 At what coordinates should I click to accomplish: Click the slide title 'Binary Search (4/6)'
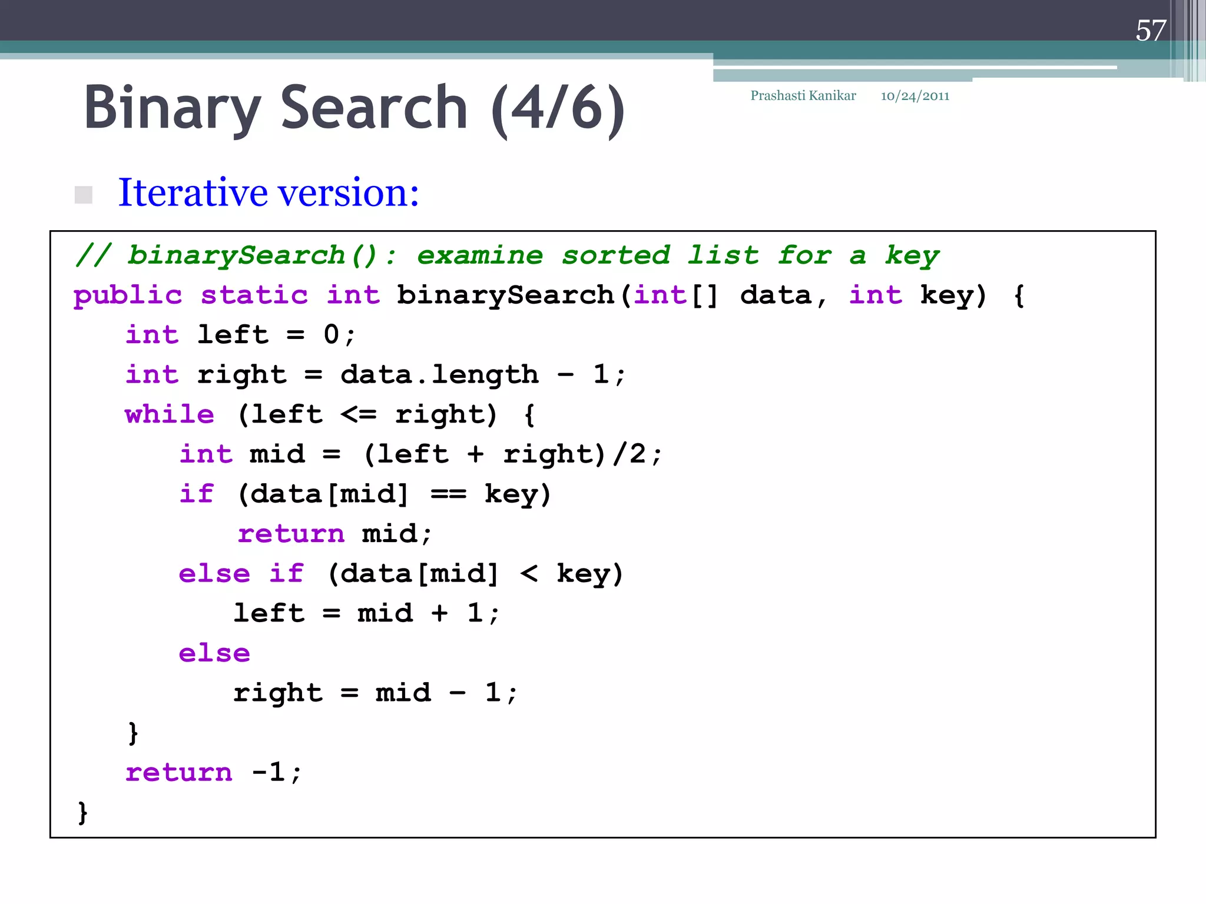click(354, 109)
